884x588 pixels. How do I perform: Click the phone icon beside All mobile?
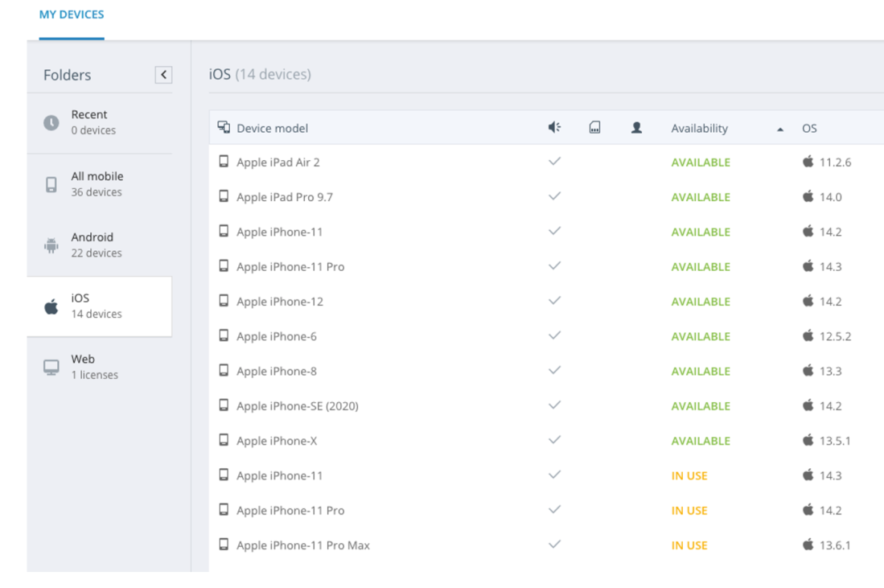pyautogui.click(x=51, y=184)
